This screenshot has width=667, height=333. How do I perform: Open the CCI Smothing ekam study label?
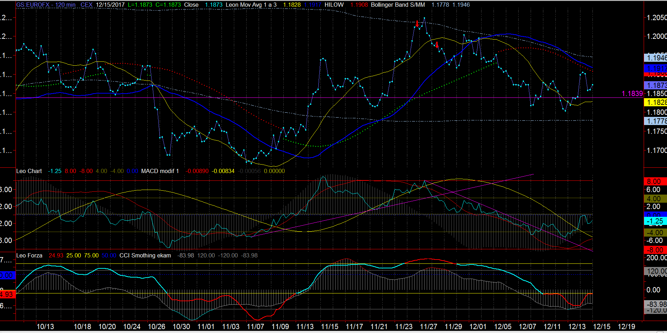(x=145, y=256)
